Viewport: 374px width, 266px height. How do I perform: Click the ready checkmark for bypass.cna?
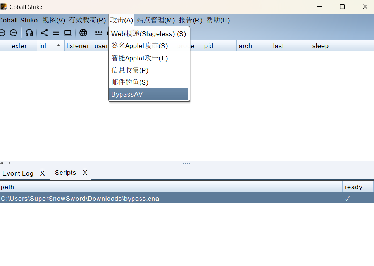pos(347,199)
